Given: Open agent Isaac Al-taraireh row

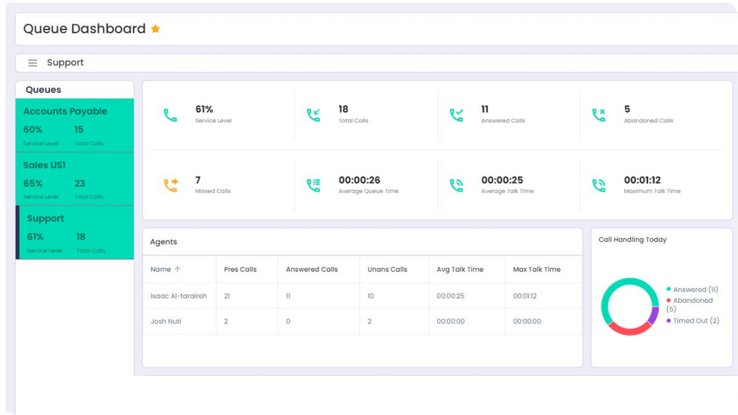Looking at the screenshot, I should [178, 296].
